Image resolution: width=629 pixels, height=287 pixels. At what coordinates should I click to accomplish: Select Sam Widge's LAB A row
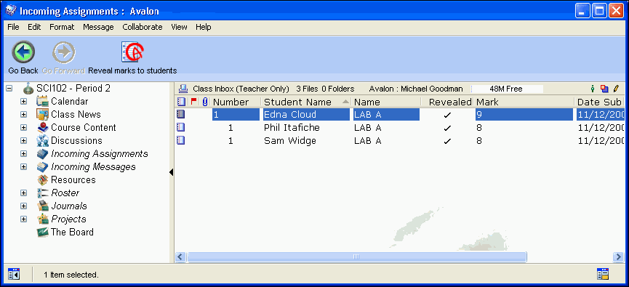399,141
